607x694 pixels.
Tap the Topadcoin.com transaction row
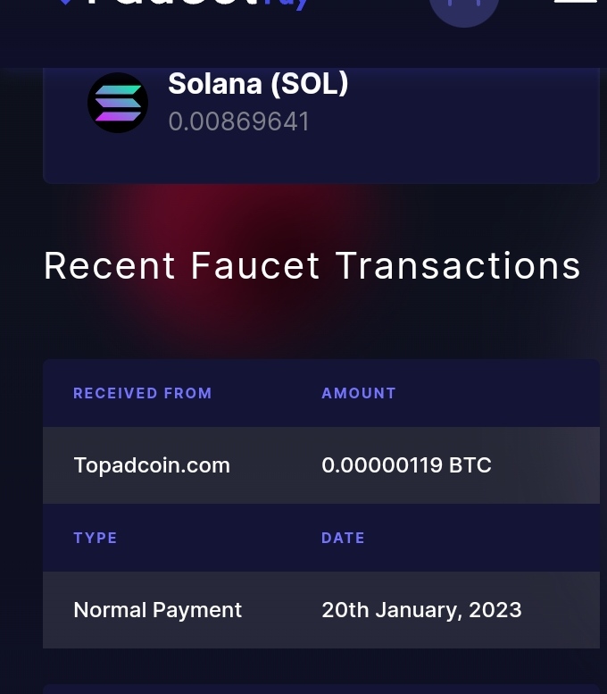321,465
